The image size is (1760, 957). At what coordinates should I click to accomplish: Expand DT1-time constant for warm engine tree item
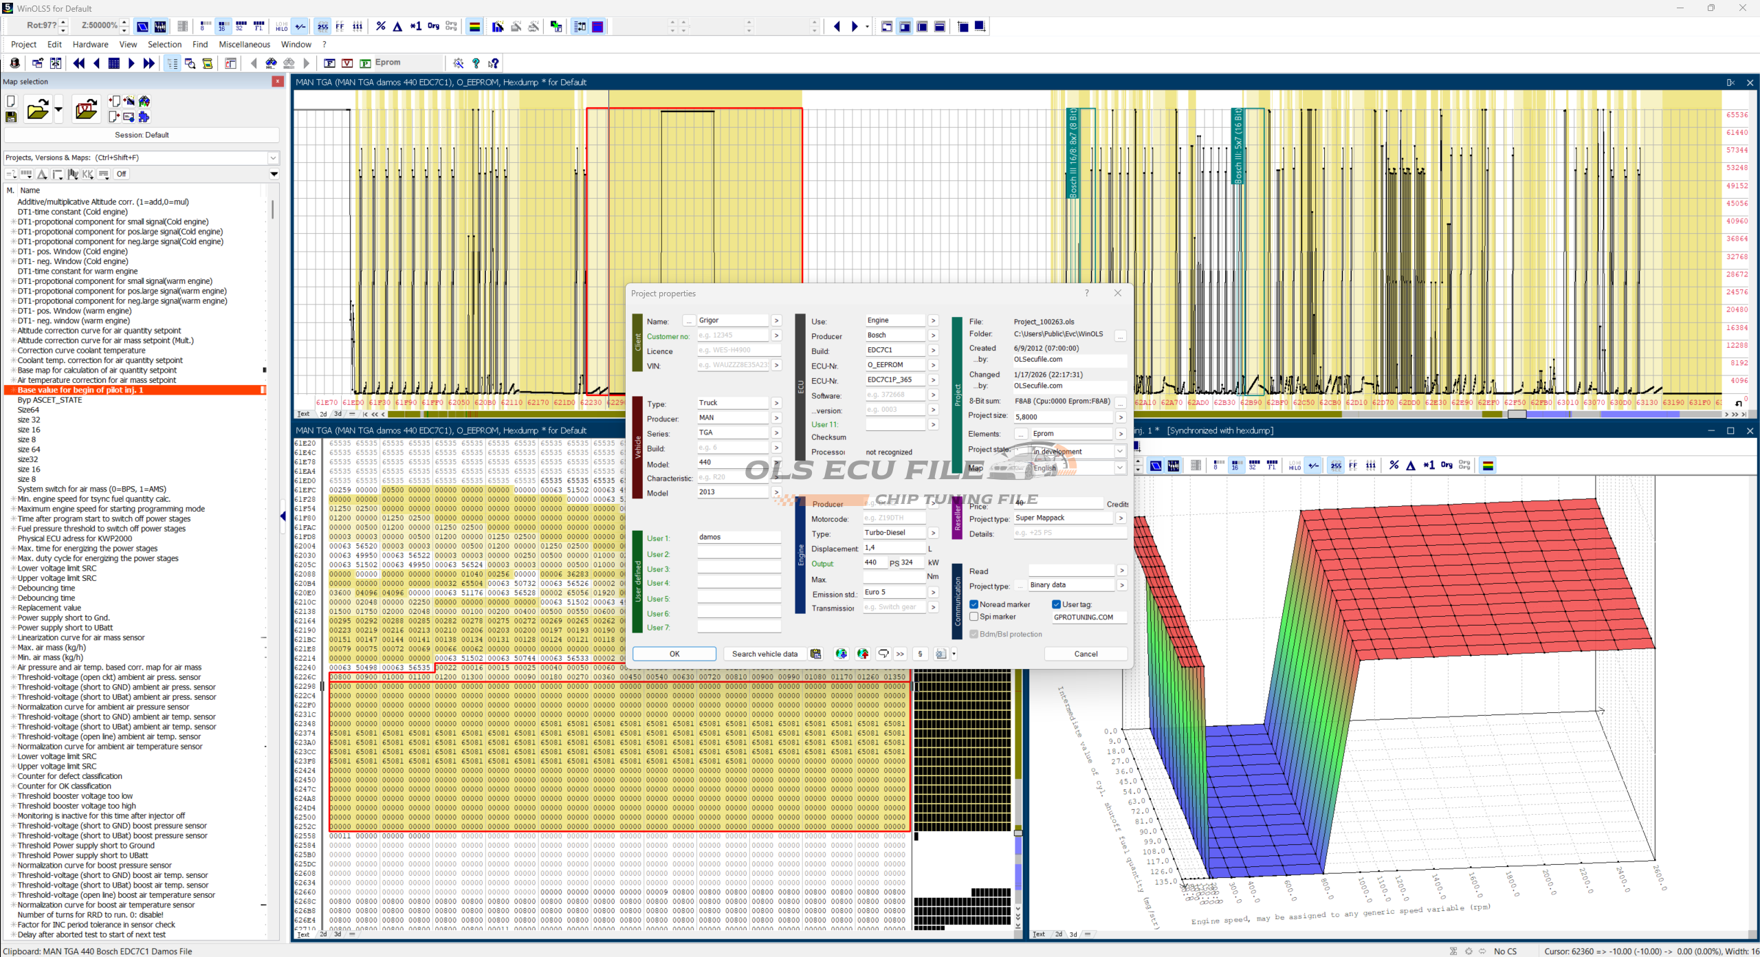click(x=77, y=271)
